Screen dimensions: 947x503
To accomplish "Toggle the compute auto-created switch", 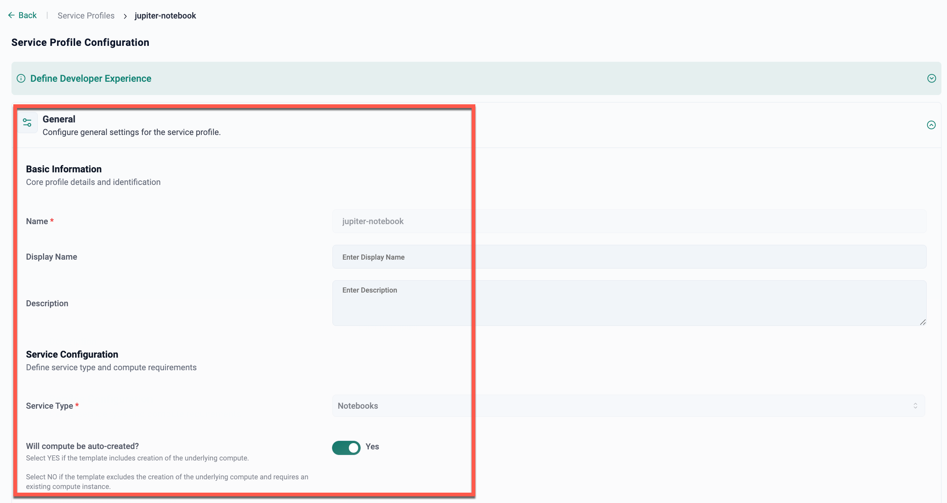I will (346, 448).
